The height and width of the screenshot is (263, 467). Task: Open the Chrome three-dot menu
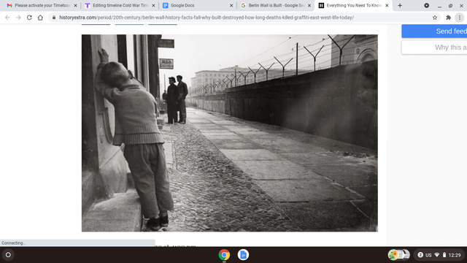pos(460,18)
